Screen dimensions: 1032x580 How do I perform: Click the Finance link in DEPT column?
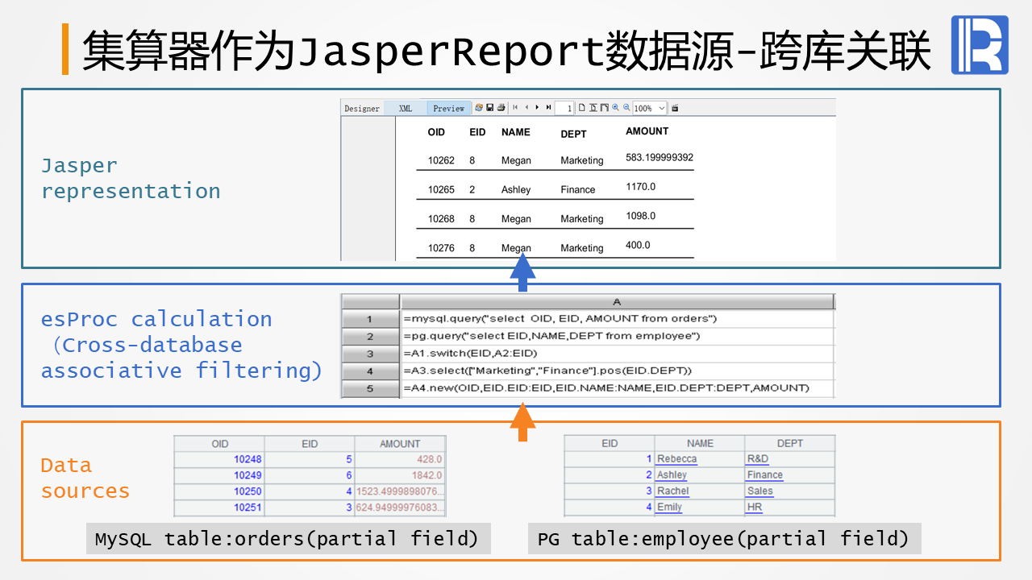(764, 475)
